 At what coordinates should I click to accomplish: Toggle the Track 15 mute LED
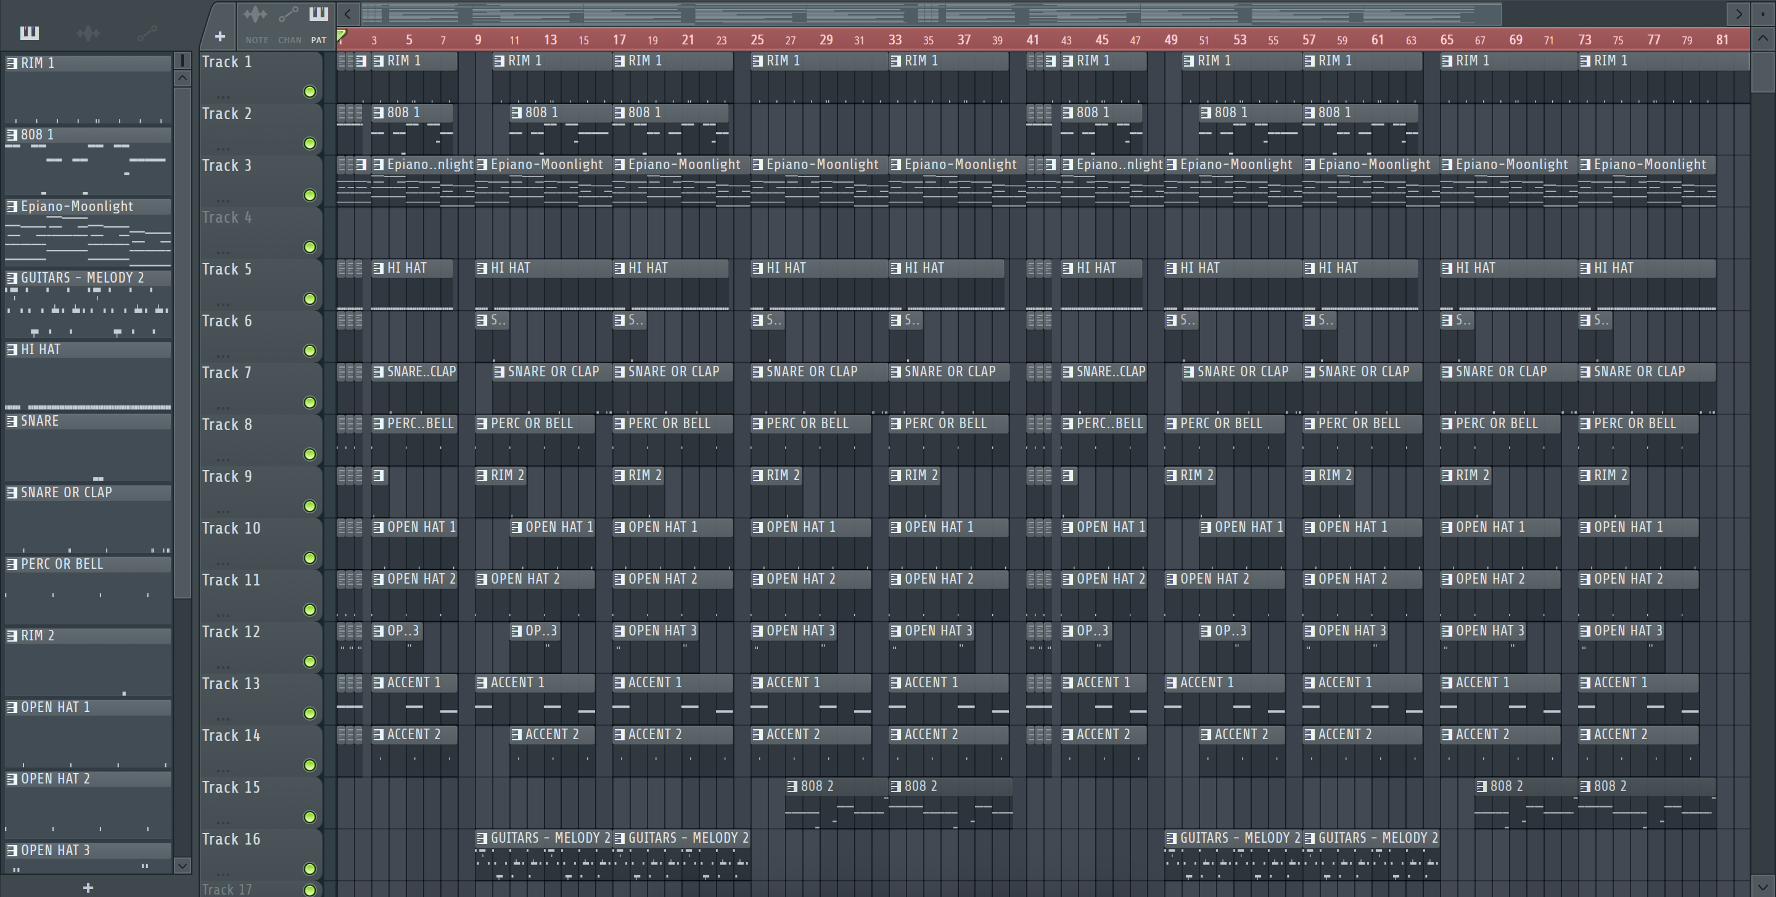pos(310,817)
